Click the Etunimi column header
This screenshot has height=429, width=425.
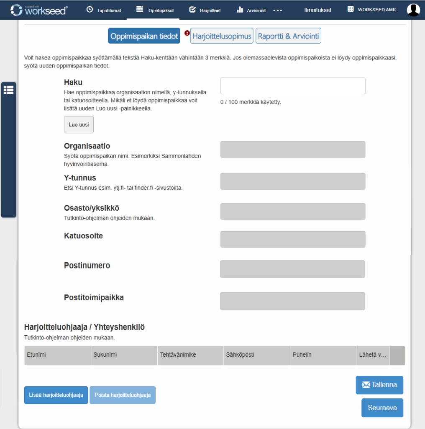[x=58, y=356]
